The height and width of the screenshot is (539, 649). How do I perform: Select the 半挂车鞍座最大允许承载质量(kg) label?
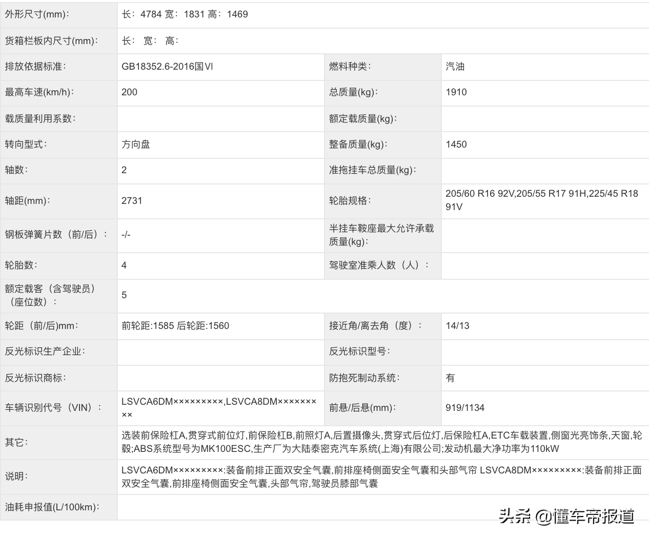(x=381, y=235)
